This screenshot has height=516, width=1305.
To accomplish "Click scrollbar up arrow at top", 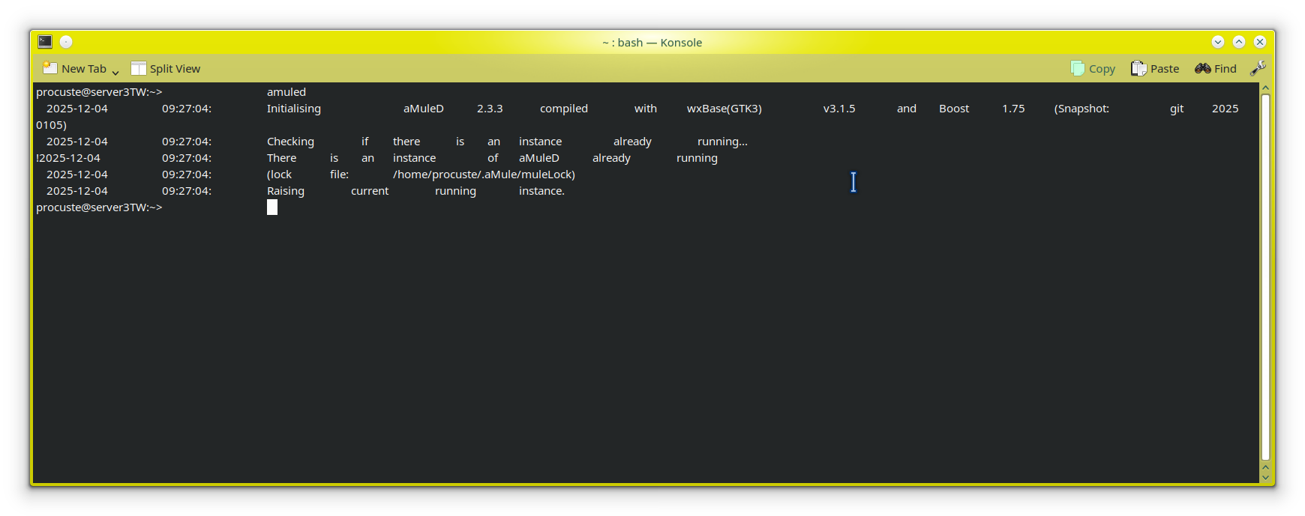I will pyautogui.click(x=1265, y=88).
